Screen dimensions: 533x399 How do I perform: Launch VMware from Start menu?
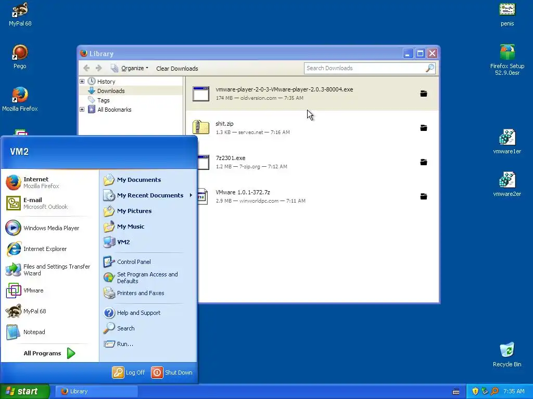(x=49, y=290)
